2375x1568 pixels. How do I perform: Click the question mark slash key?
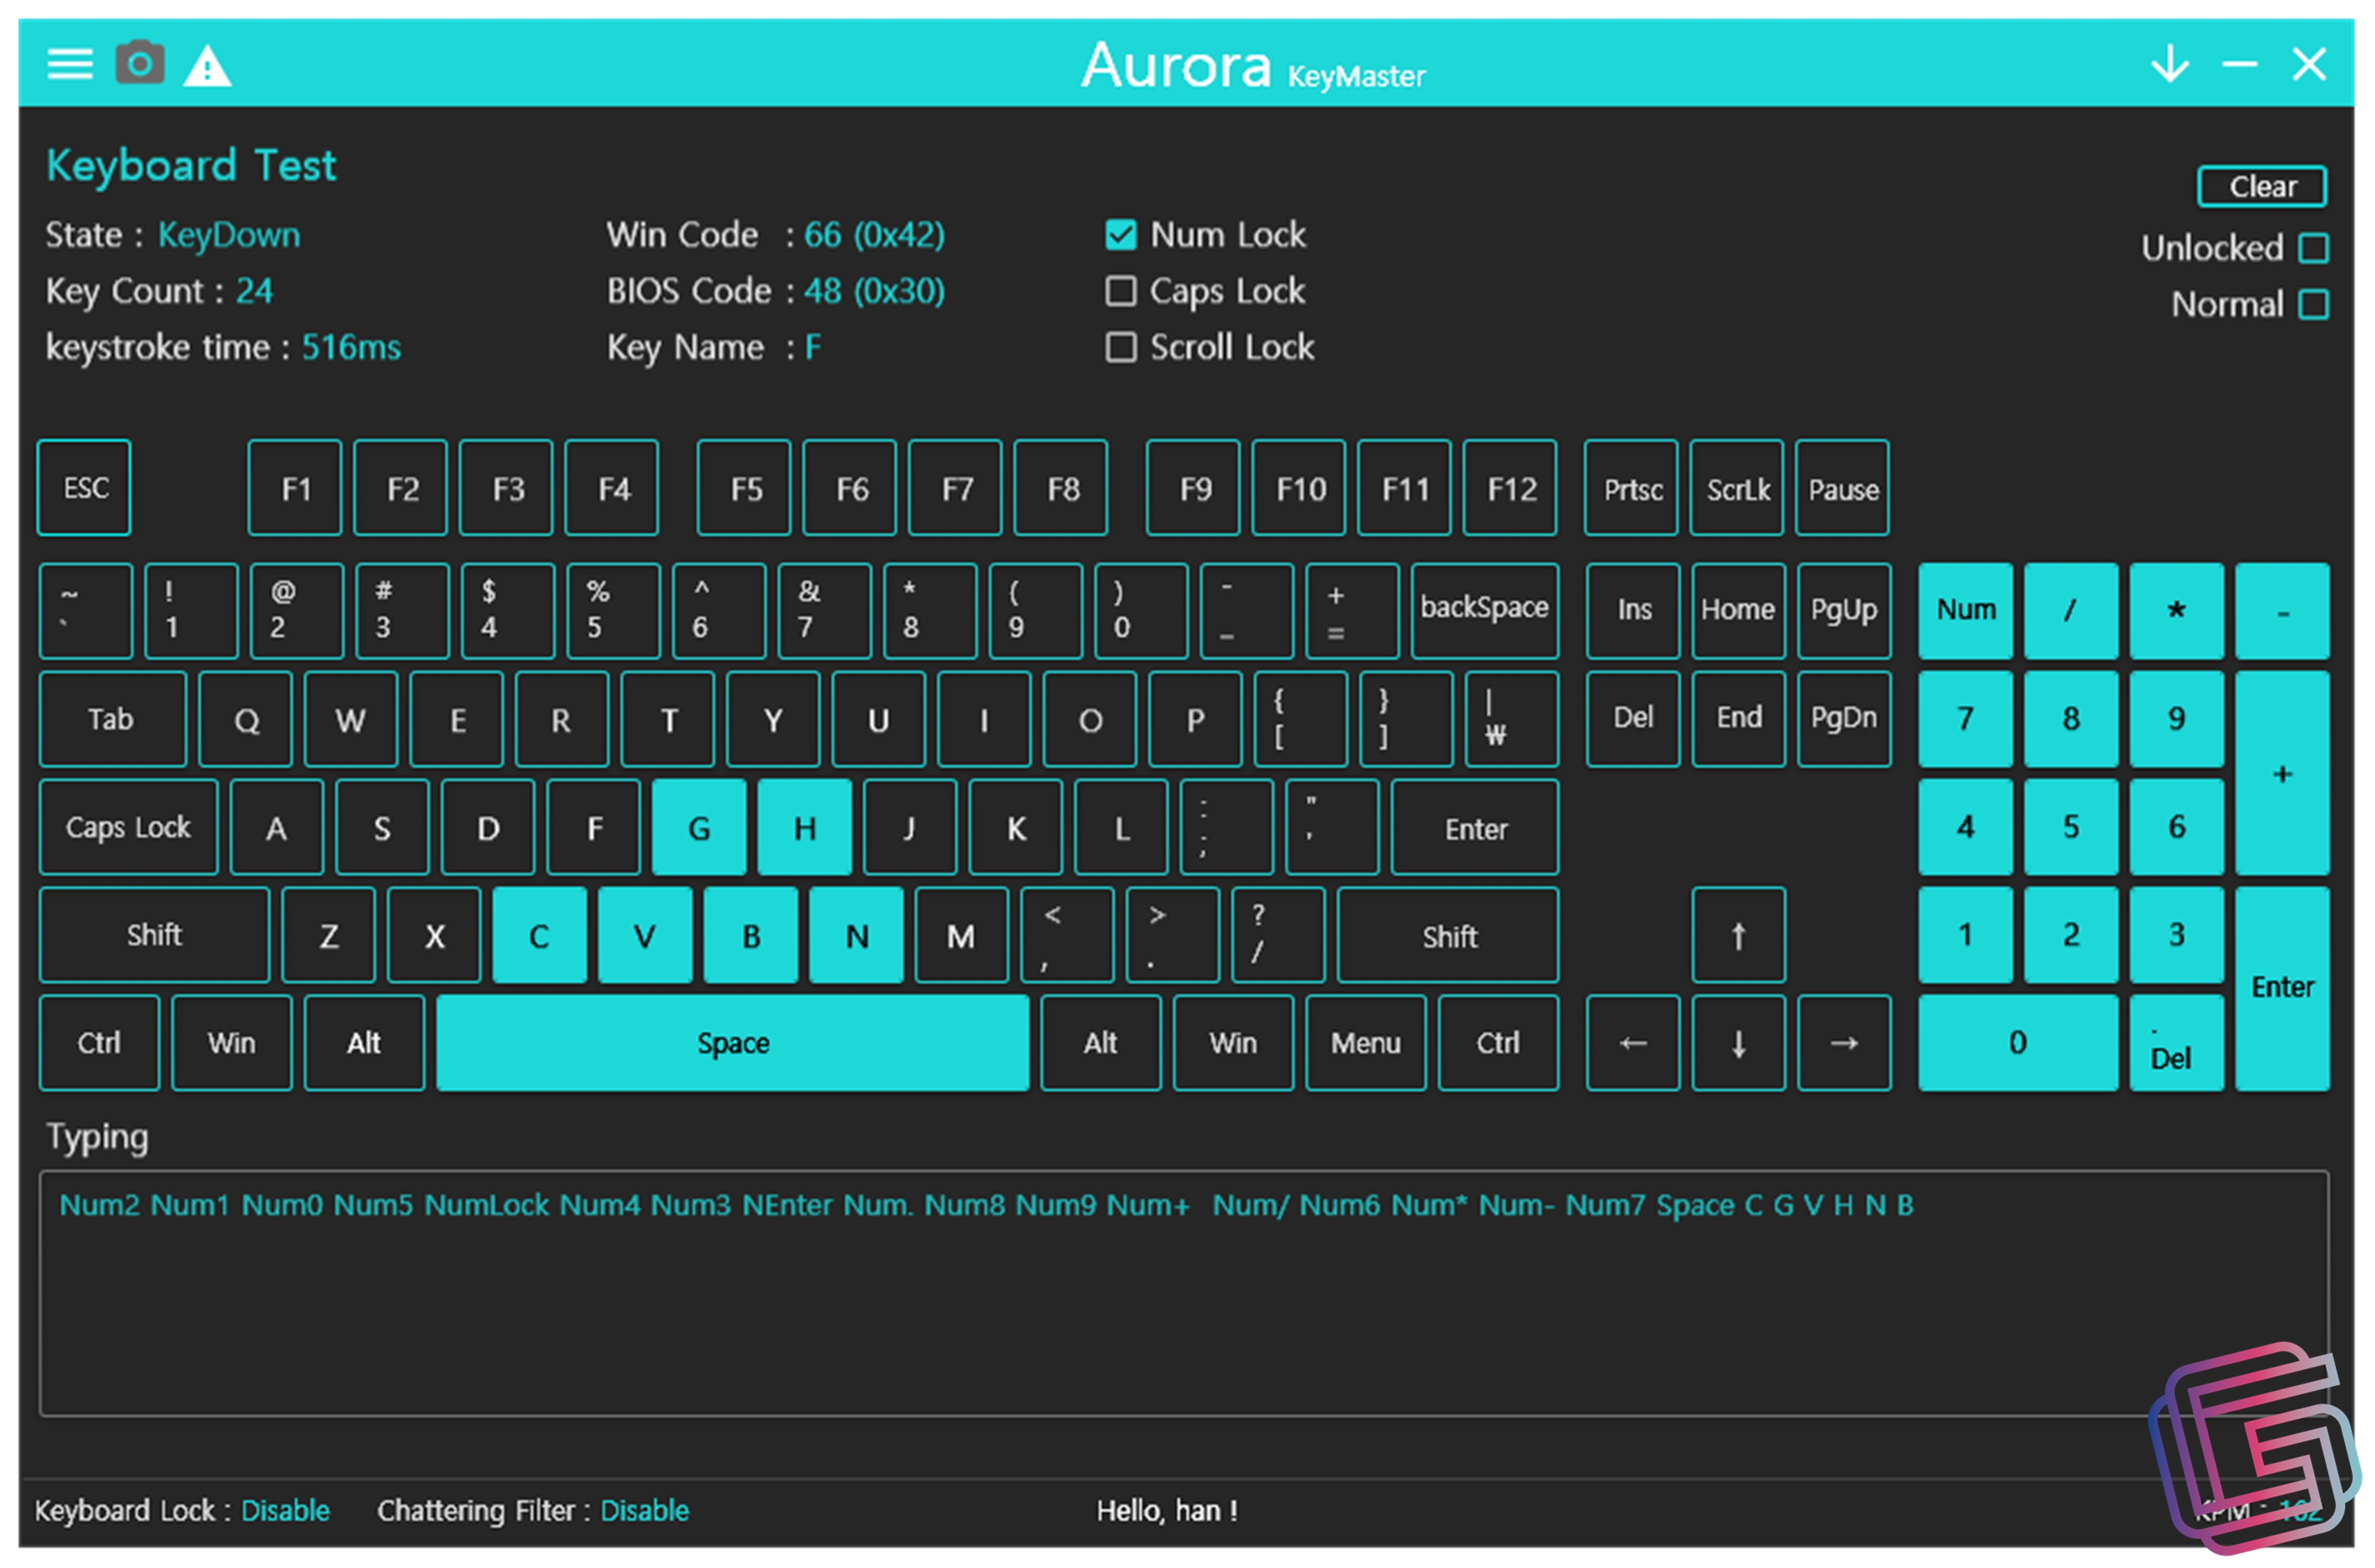coord(1278,935)
